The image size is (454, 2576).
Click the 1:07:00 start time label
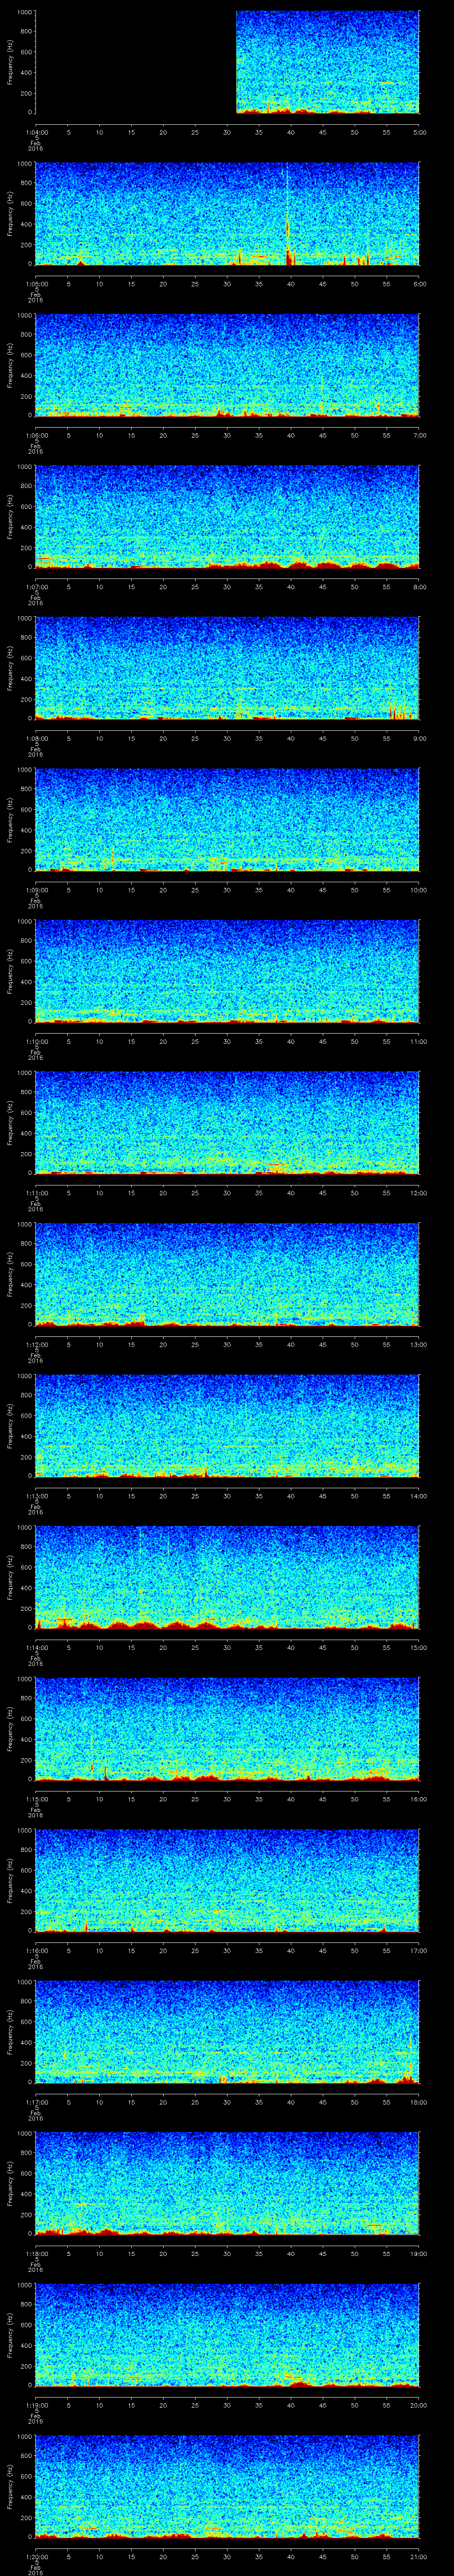coord(36,587)
